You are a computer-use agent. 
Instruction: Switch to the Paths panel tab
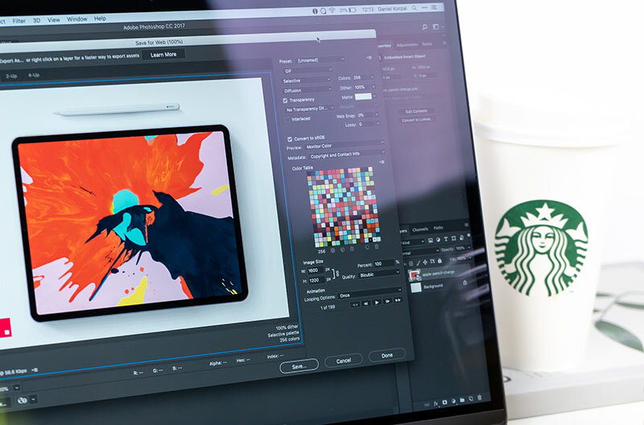point(438,228)
